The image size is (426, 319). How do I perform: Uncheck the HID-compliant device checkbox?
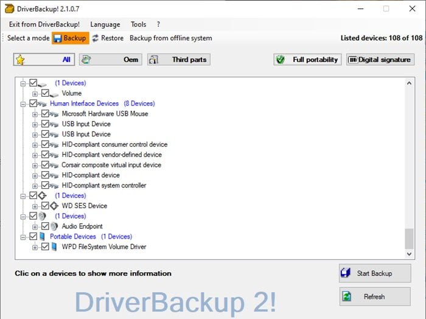point(45,175)
